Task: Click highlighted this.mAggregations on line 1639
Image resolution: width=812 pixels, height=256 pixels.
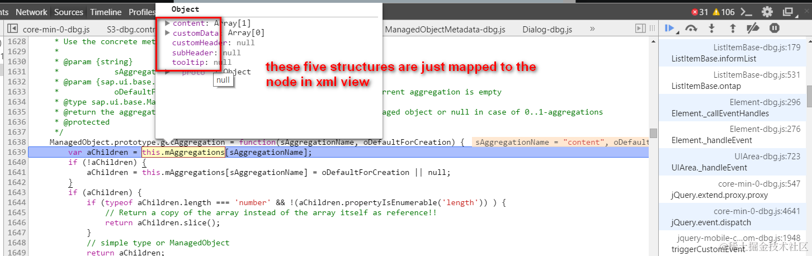Action: (x=183, y=153)
